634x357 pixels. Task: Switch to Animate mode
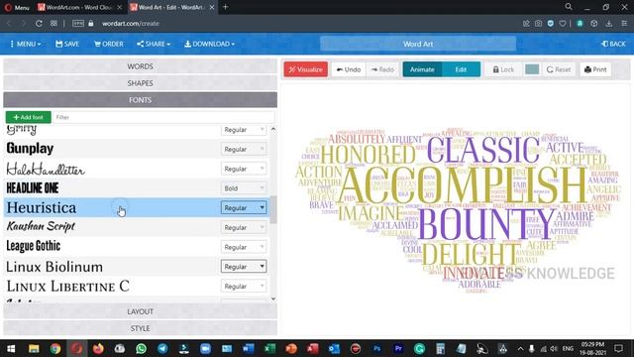click(422, 69)
